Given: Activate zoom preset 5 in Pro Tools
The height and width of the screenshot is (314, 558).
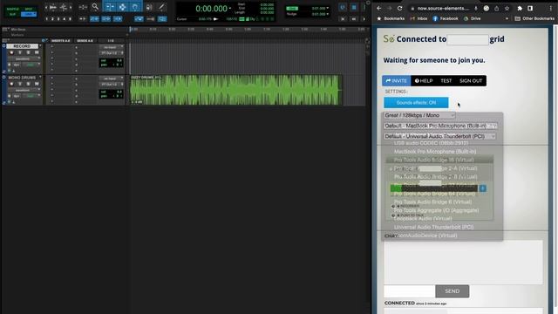Looking at the screenshot, I should [70, 18].
